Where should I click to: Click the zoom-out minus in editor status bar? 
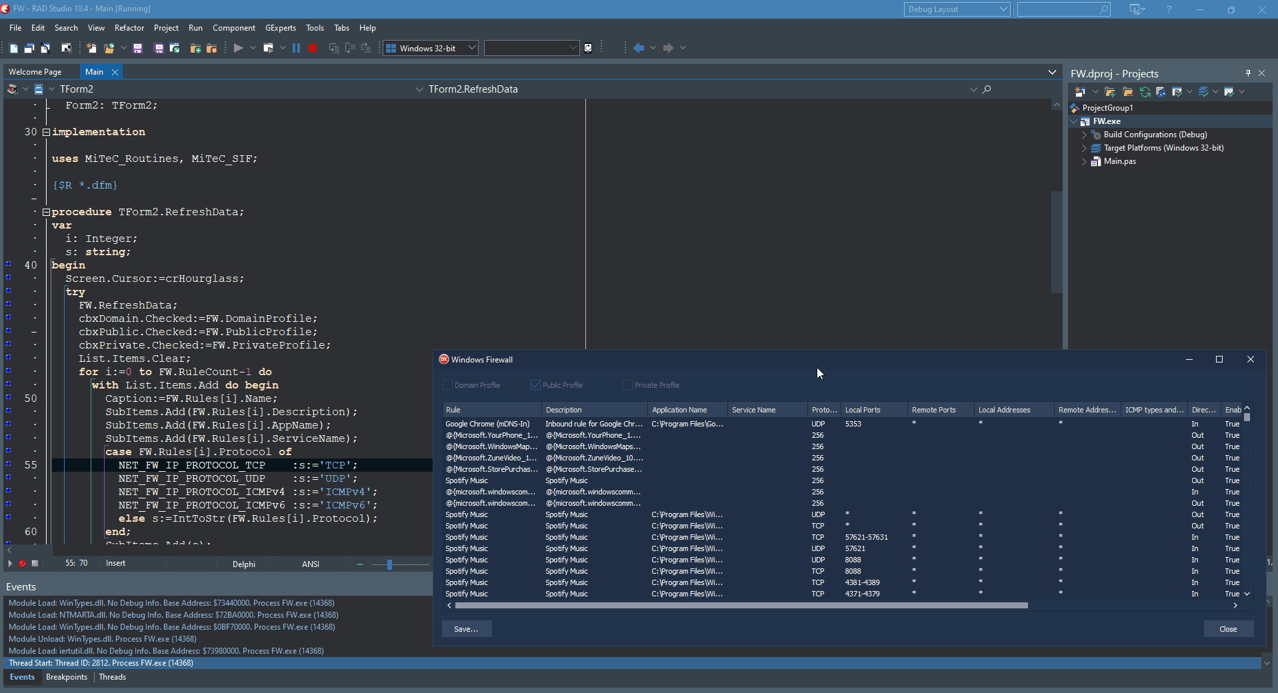coord(360,564)
